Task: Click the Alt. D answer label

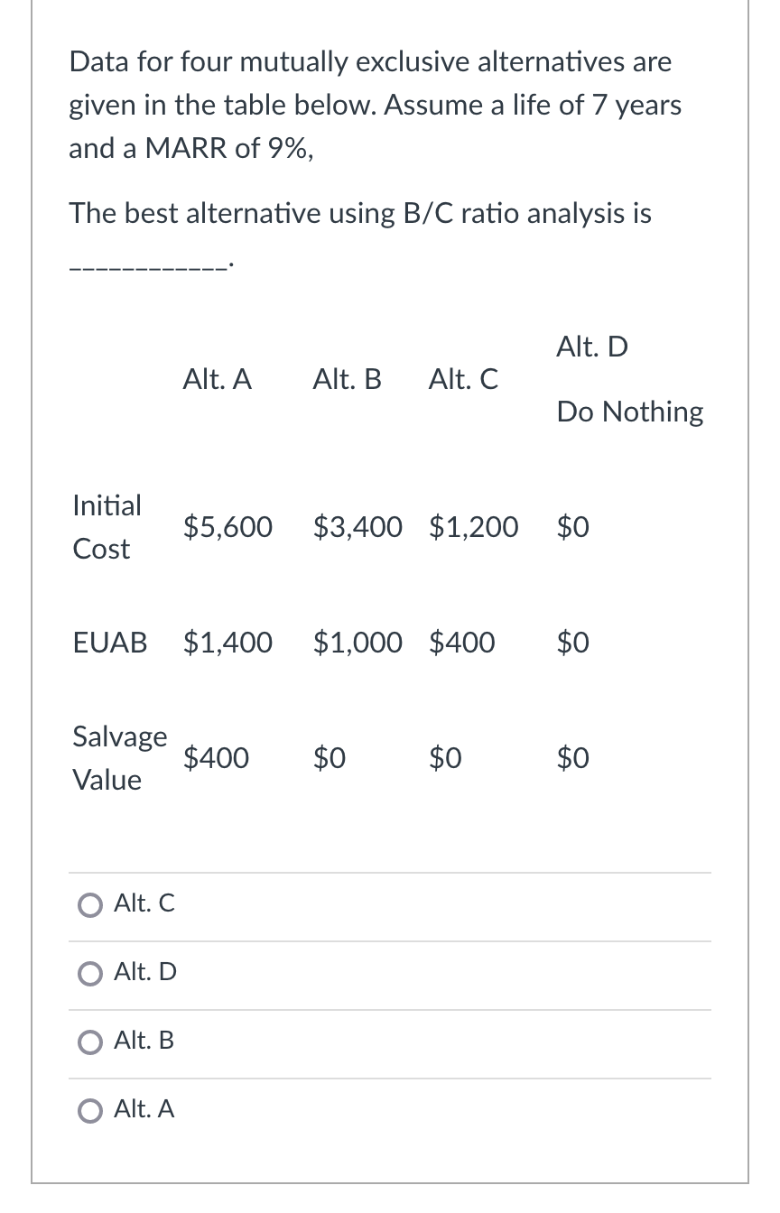Action: [144, 973]
